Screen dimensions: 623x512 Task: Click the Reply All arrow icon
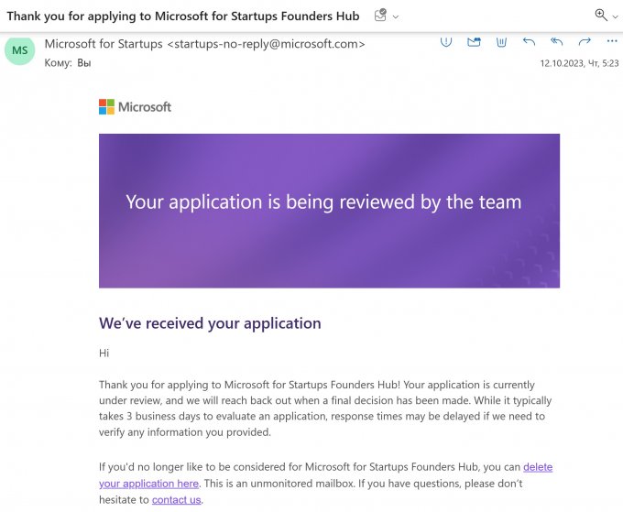[557, 42]
